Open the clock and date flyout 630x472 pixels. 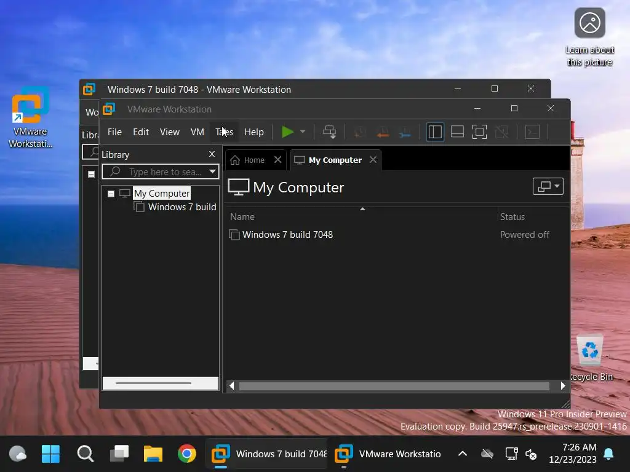pos(573,453)
